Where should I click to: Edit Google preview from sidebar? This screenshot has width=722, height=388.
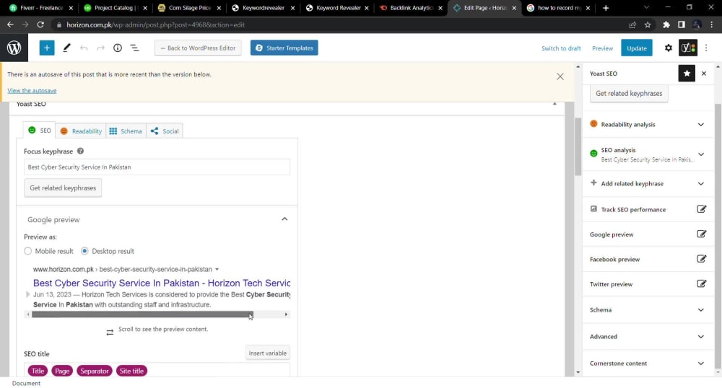pos(701,234)
